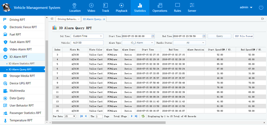Screen dimensions: 267x125
Task: Open Multimedia in sidebar
Action: pyautogui.click(x=22, y=91)
